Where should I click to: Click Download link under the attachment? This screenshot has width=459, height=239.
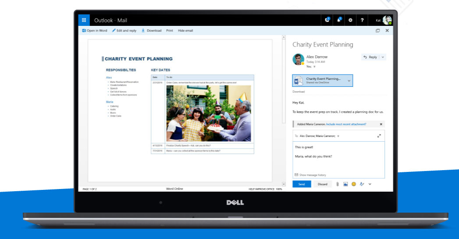tap(298, 92)
